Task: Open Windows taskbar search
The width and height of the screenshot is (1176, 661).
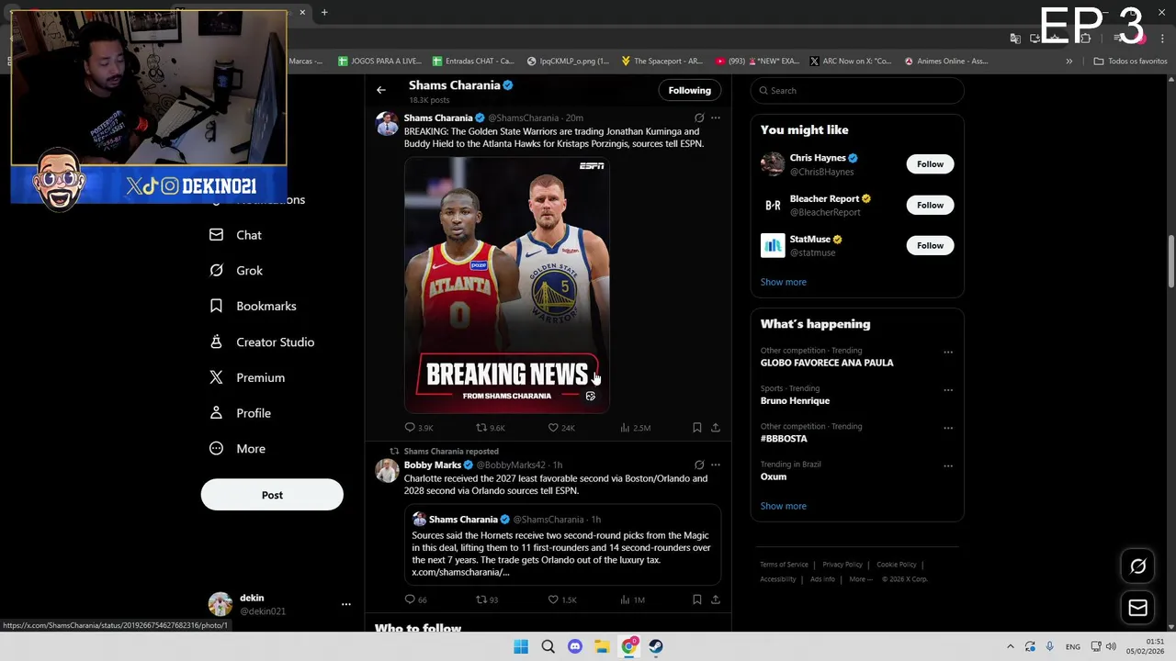Action: point(548,646)
